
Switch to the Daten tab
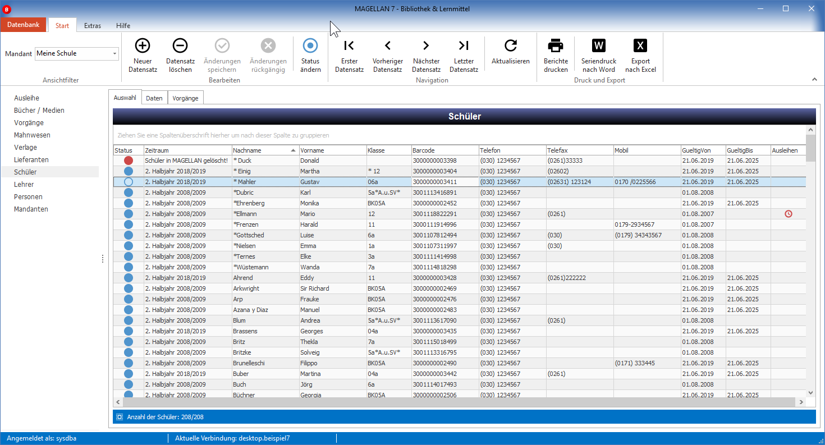pyautogui.click(x=154, y=98)
